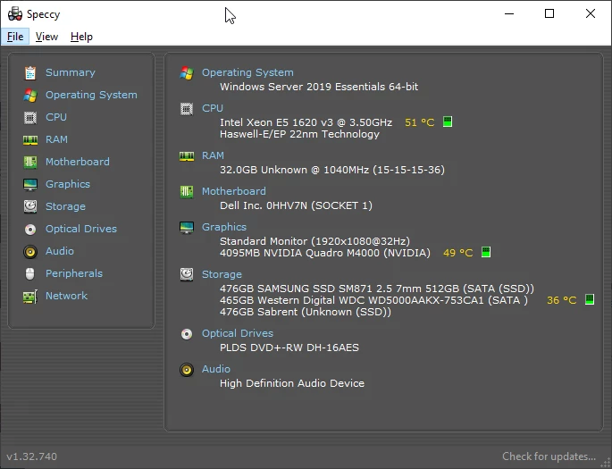This screenshot has width=612, height=469.
Task: Click the Peripherals mouse icon in sidebar
Action: [x=30, y=274]
